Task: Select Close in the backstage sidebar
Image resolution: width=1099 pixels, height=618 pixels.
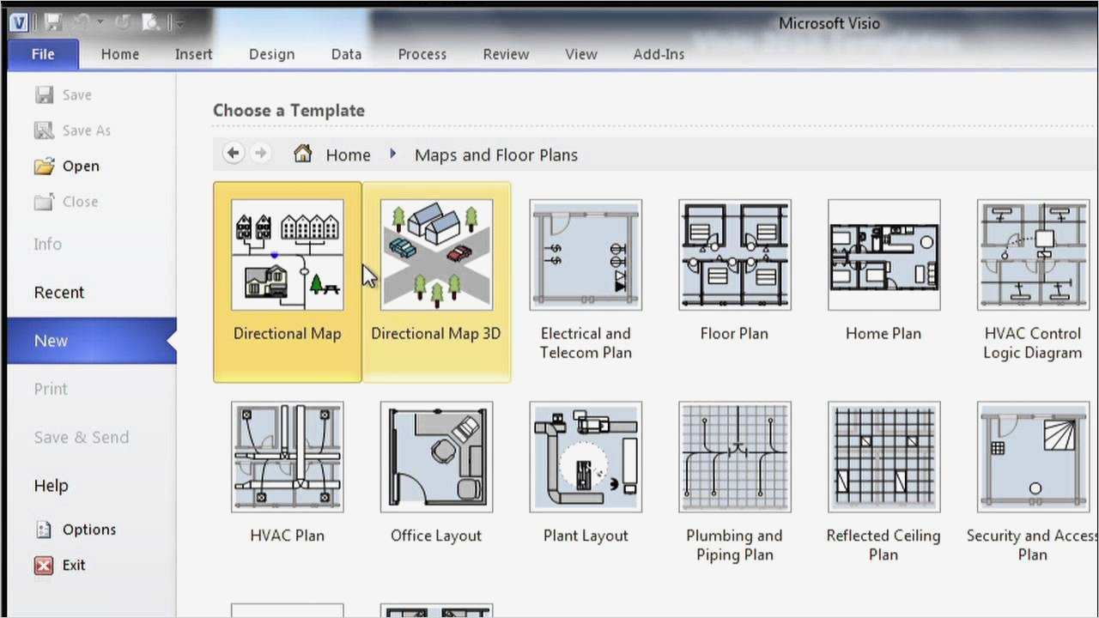Action: (x=66, y=202)
